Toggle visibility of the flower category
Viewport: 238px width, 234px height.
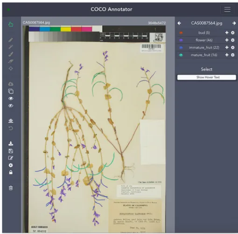click(x=181, y=40)
